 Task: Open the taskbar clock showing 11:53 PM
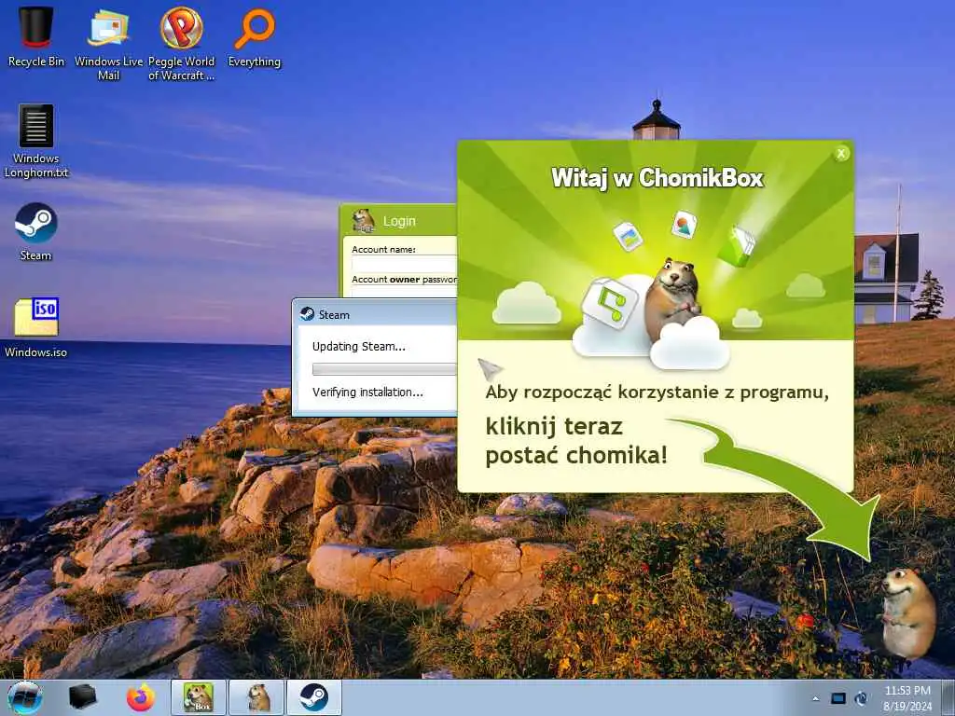coord(907,697)
